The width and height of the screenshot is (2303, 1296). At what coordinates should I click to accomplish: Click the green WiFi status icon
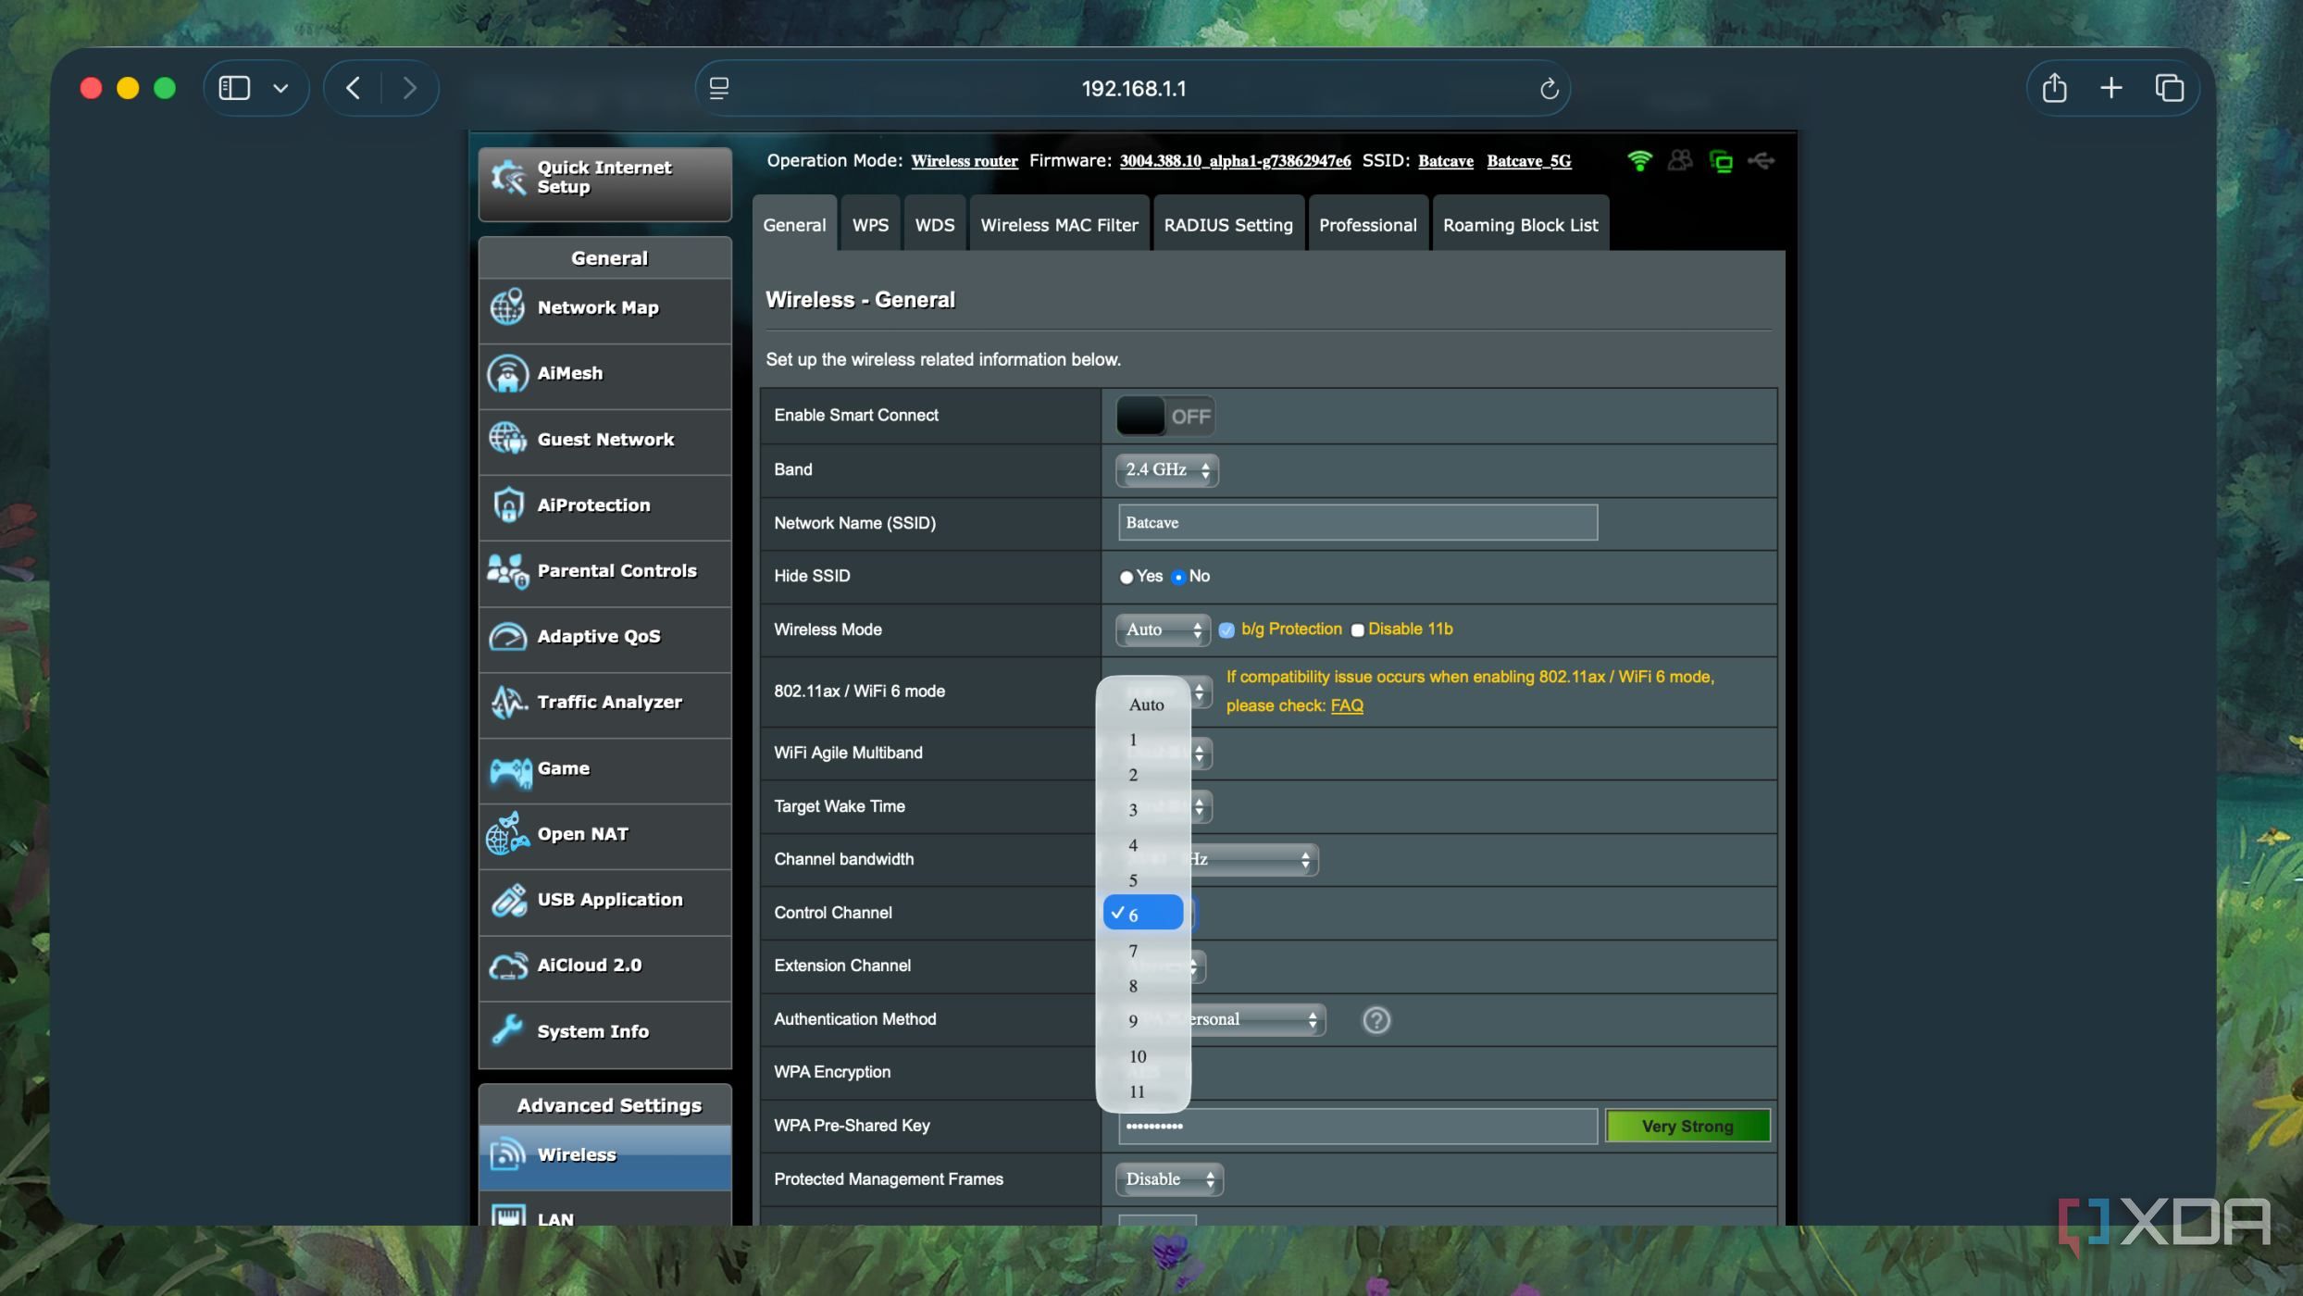pos(1639,161)
